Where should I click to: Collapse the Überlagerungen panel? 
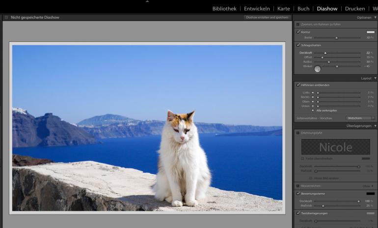click(375, 126)
